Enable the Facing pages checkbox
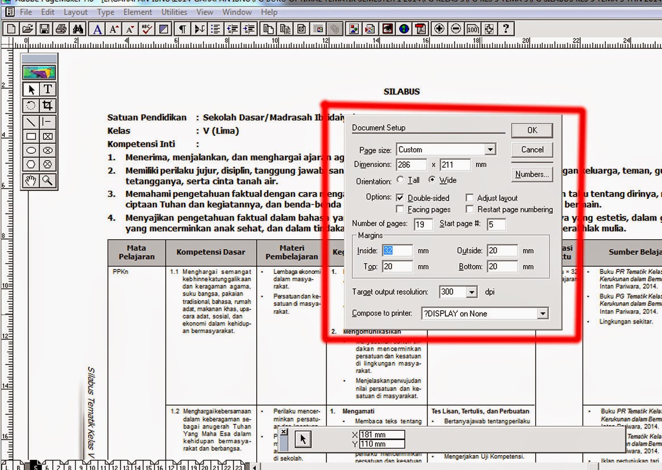 pyautogui.click(x=401, y=209)
